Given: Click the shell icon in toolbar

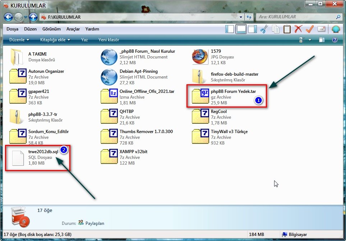Looking at the screenshot, I should (336, 29).
